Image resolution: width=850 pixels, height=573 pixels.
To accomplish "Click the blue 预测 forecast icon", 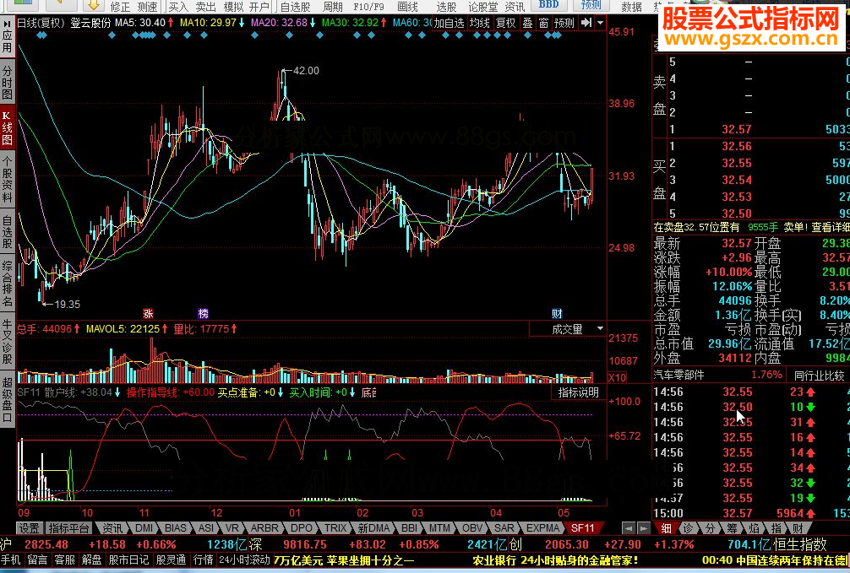I will pos(591,5).
